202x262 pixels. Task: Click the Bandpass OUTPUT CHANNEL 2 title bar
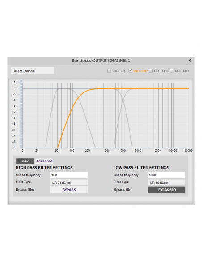(x=101, y=61)
